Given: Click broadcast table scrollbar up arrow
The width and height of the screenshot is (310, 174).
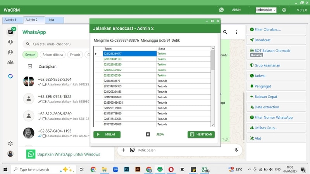Looking at the screenshot, I should click(x=213, y=48).
